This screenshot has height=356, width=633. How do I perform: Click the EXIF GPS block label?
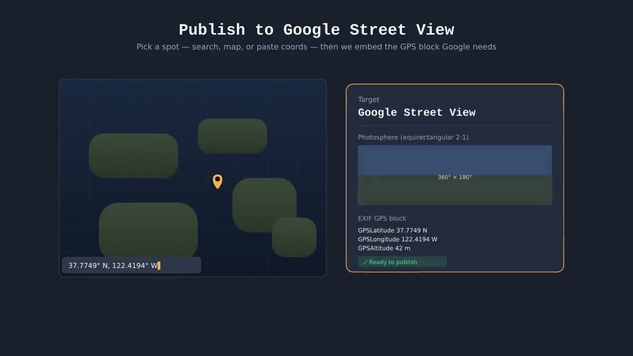click(382, 218)
